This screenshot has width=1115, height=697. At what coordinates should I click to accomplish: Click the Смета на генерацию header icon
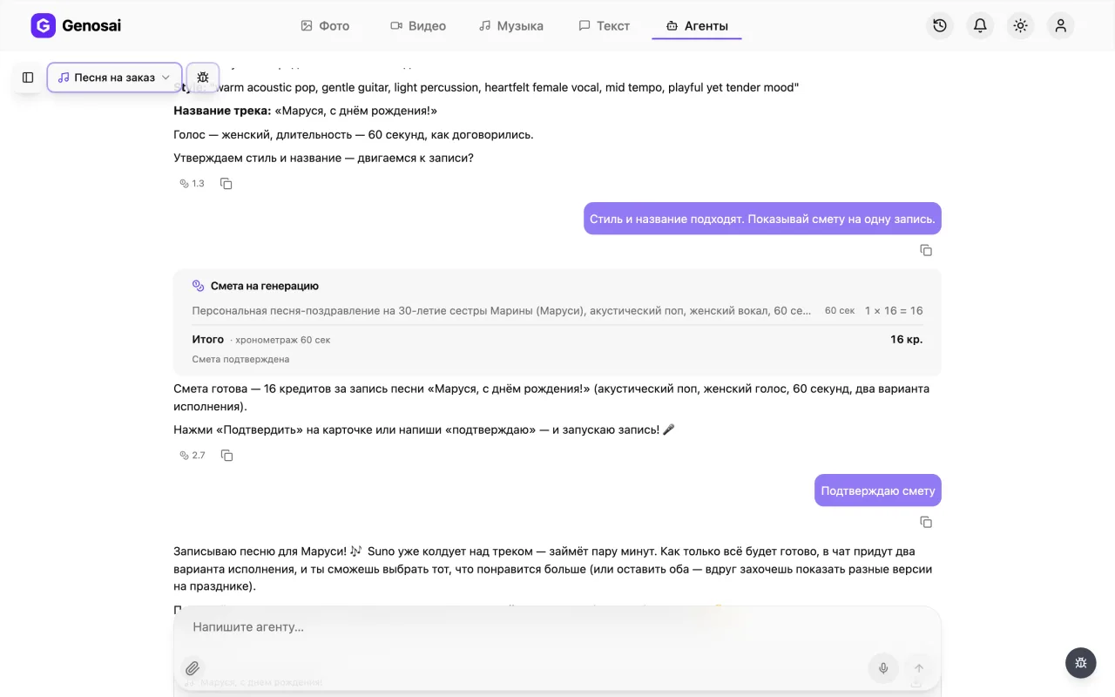point(199,286)
